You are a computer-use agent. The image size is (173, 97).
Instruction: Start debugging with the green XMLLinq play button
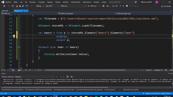(x=92, y=6)
